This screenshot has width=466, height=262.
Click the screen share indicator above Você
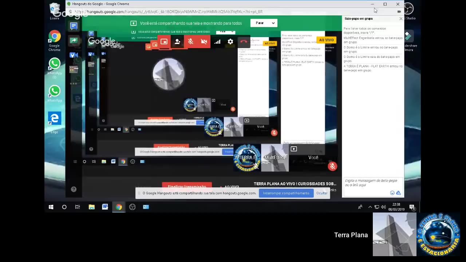tap(294, 149)
